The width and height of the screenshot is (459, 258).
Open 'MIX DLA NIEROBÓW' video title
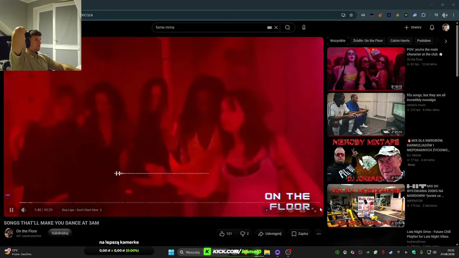pyautogui.click(x=429, y=145)
